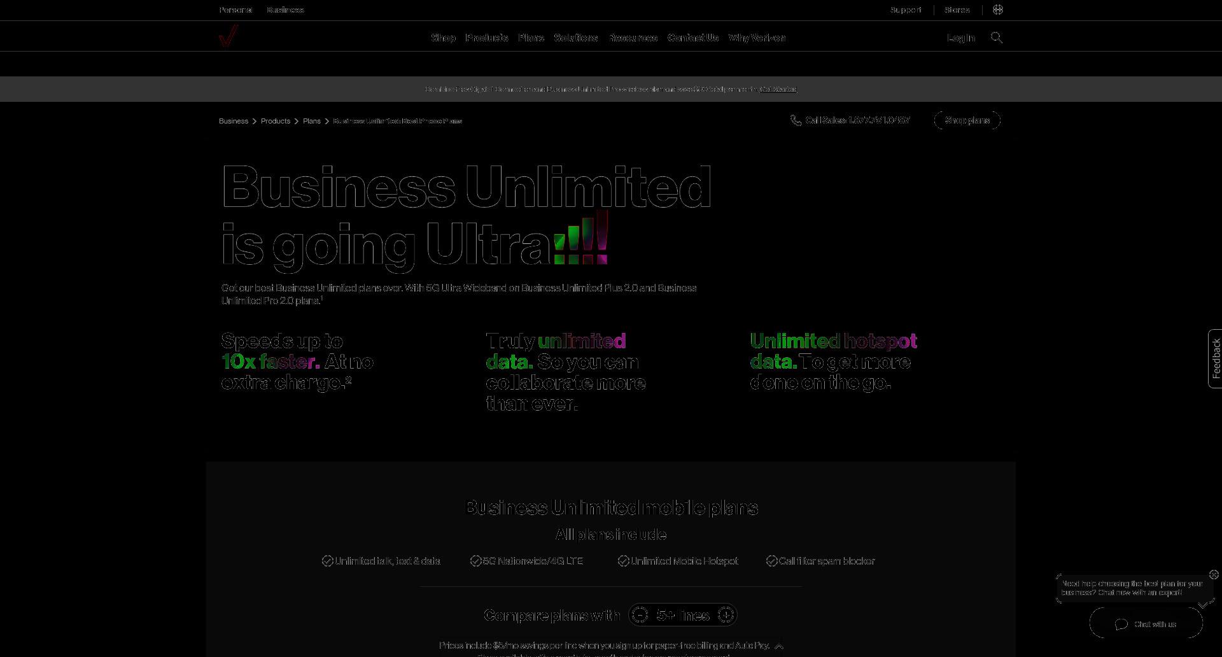Click the Unlimited hotspot data headline
The image size is (1222, 657).
834,362
